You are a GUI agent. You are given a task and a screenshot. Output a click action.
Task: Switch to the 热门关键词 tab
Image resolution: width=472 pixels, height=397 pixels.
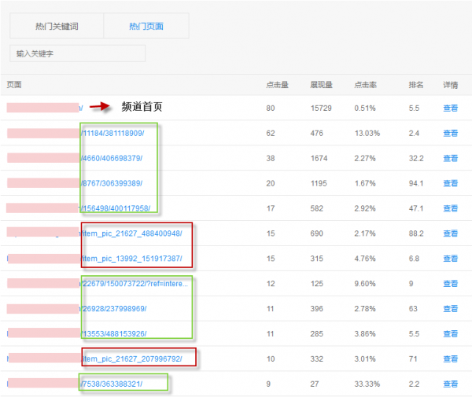56,26
